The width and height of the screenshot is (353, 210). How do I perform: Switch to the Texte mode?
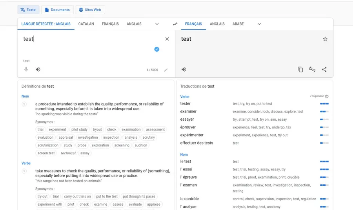coord(28,10)
